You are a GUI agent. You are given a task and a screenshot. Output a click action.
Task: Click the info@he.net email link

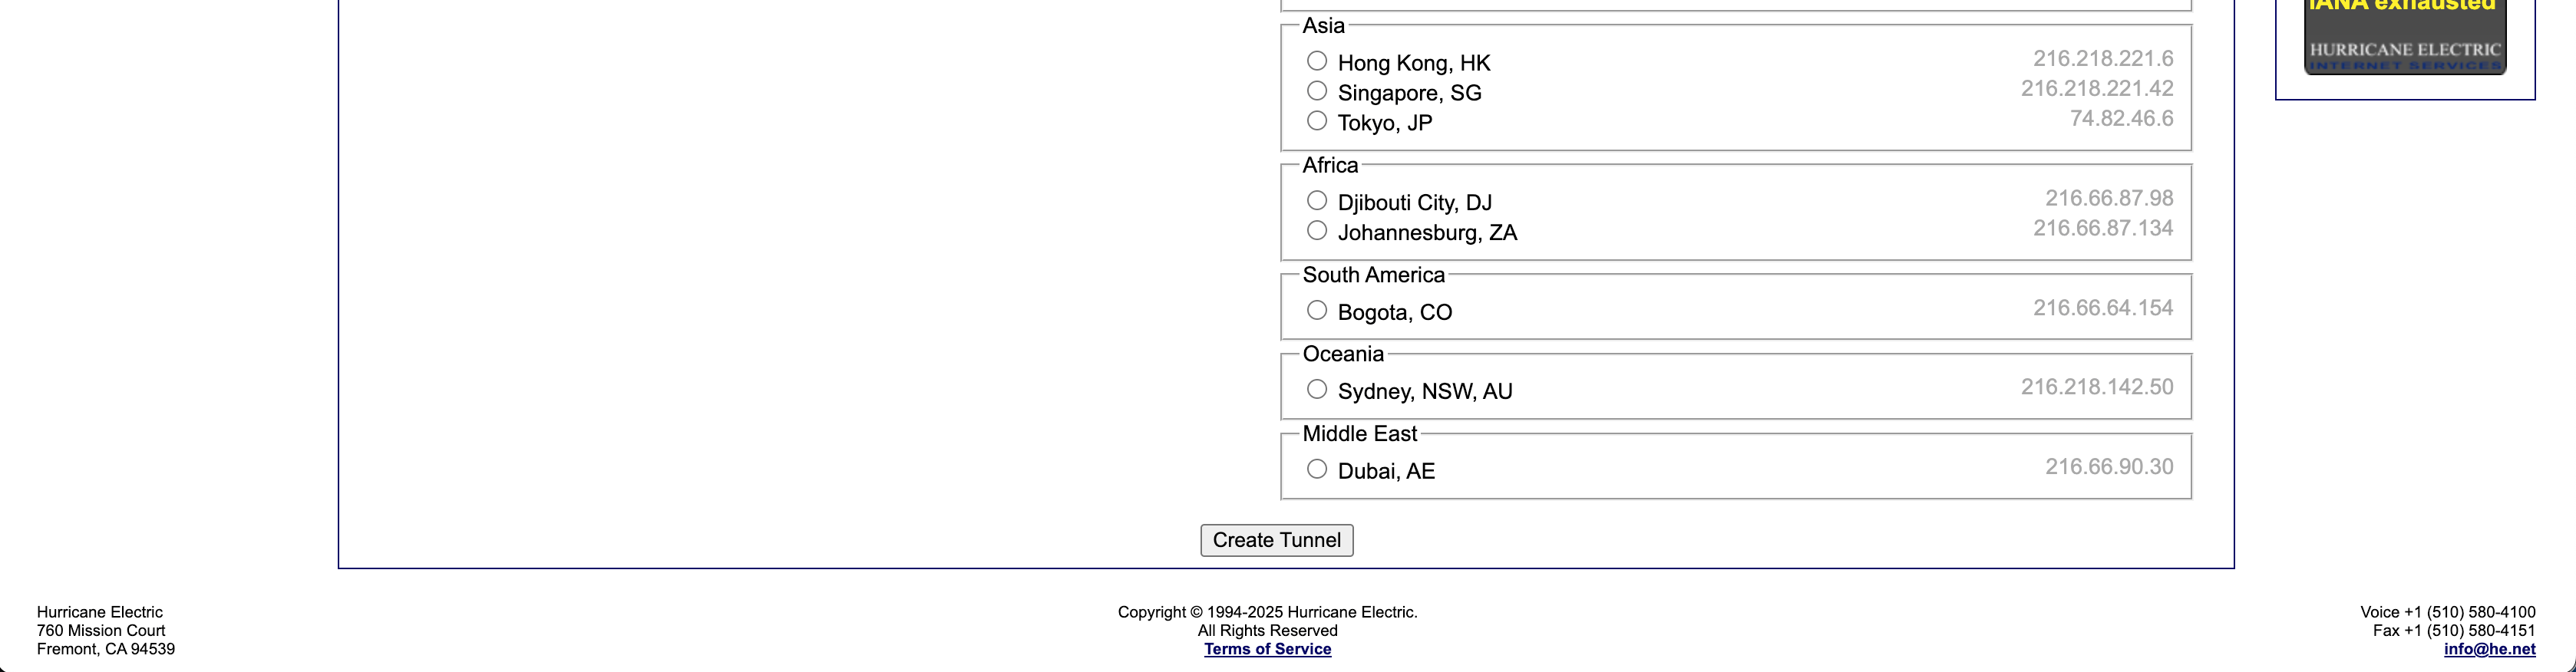coord(2489,649)
